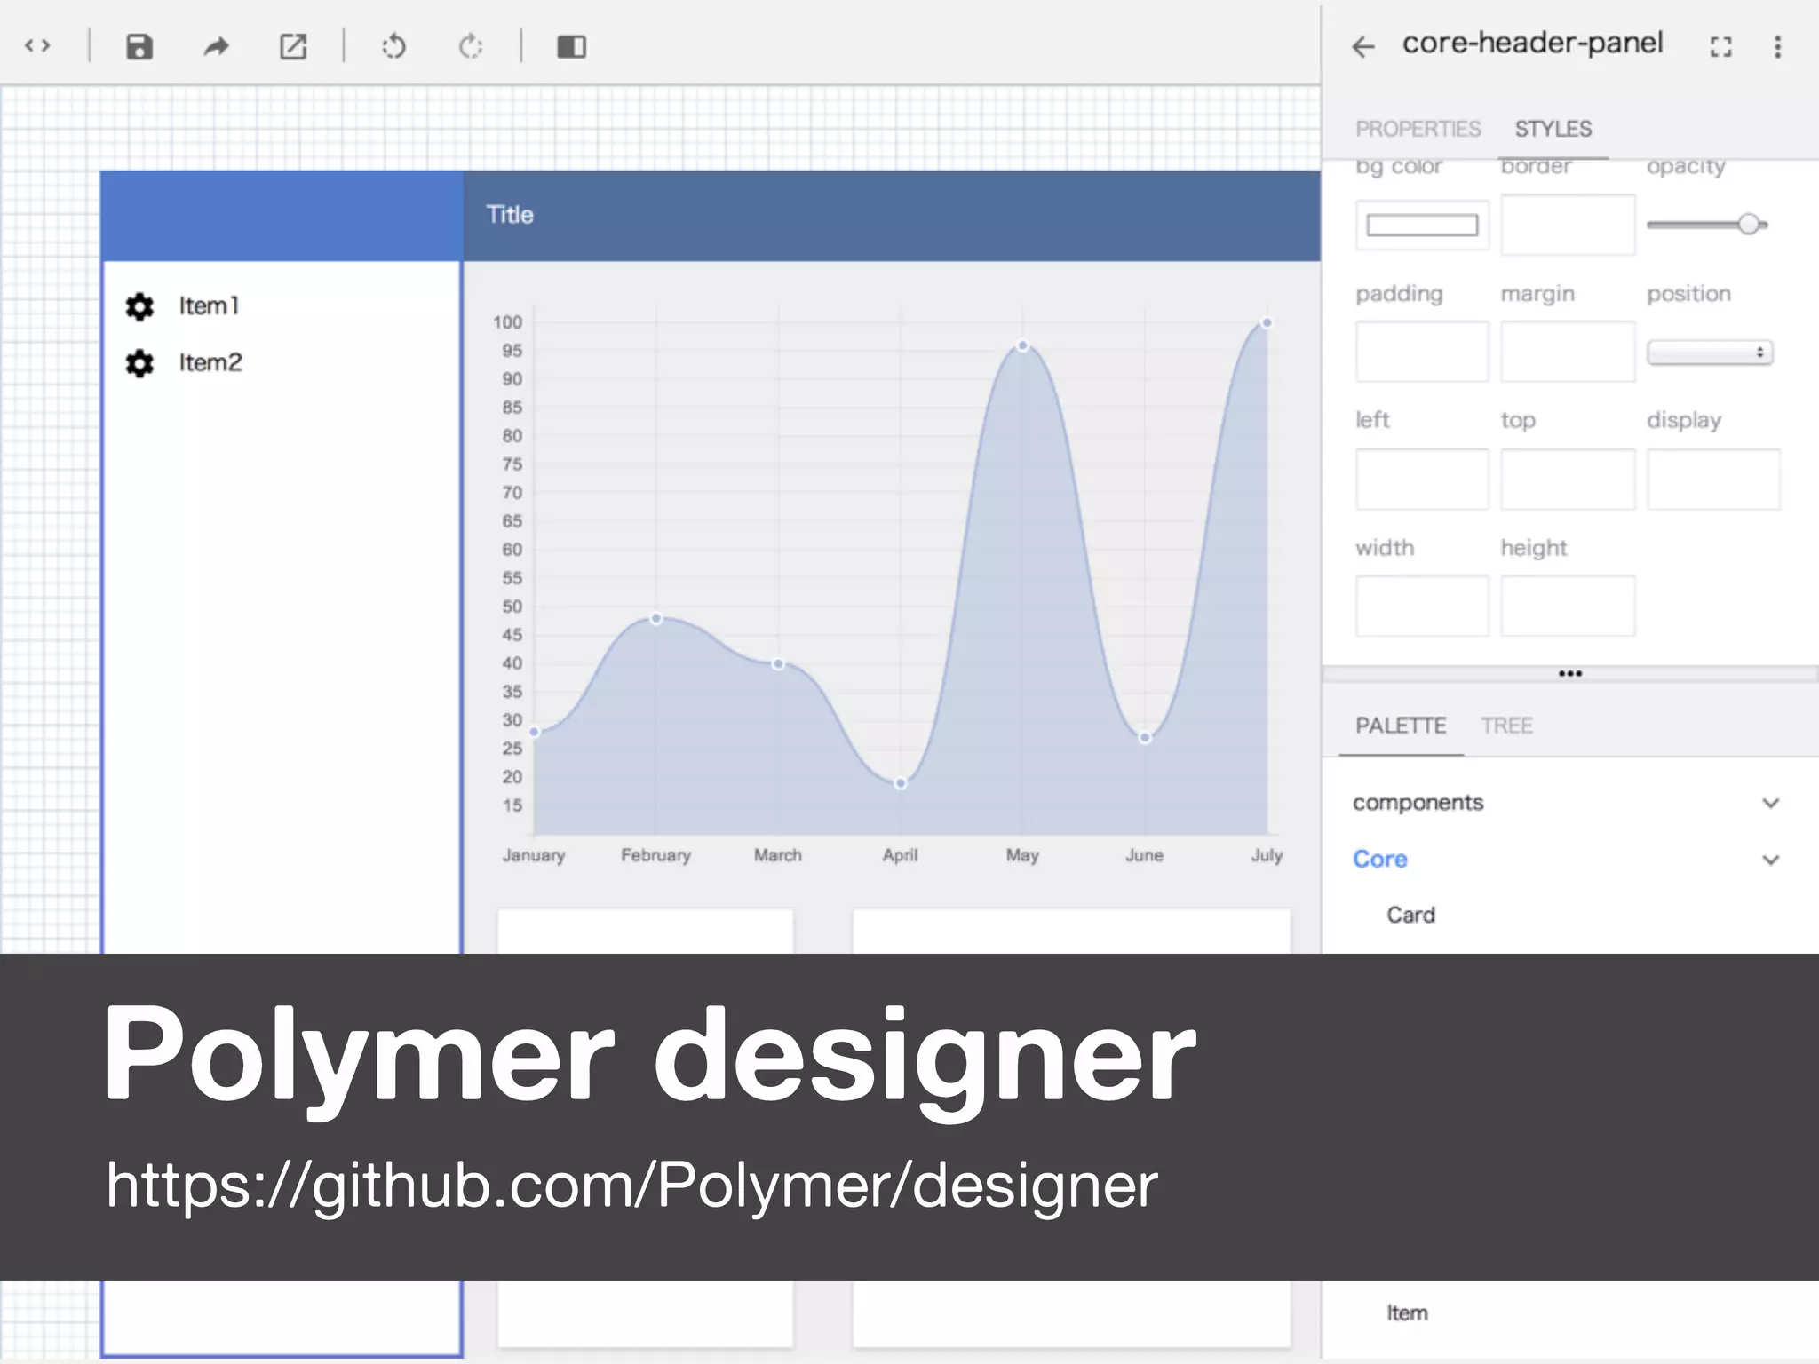This screenshot has width=1819, height=1364.
Task: Click gear icon beside Item2
Action: click(139, 363)
